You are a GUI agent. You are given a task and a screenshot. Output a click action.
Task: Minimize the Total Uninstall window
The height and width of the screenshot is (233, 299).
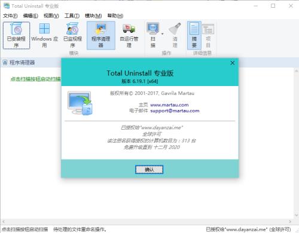click(x=256, y=6)
